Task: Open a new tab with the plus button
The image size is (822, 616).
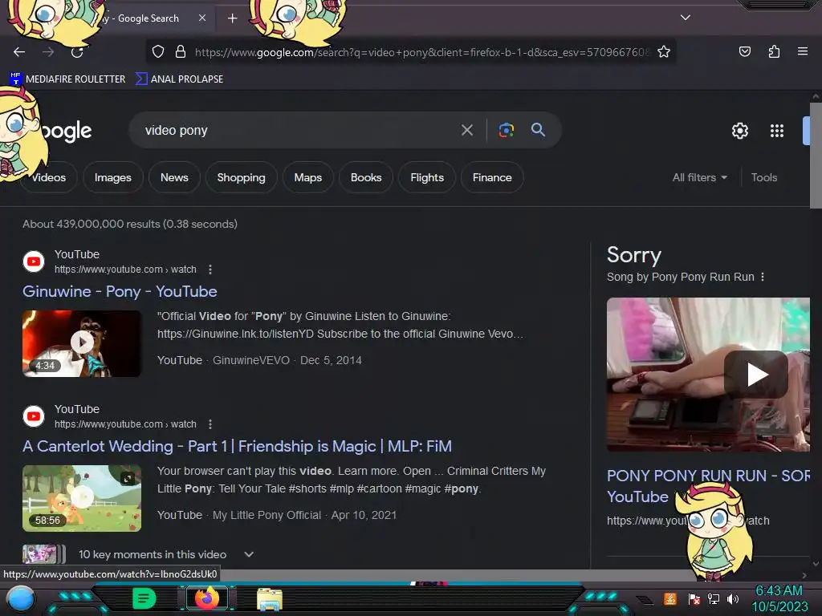Action: point(232,18)
